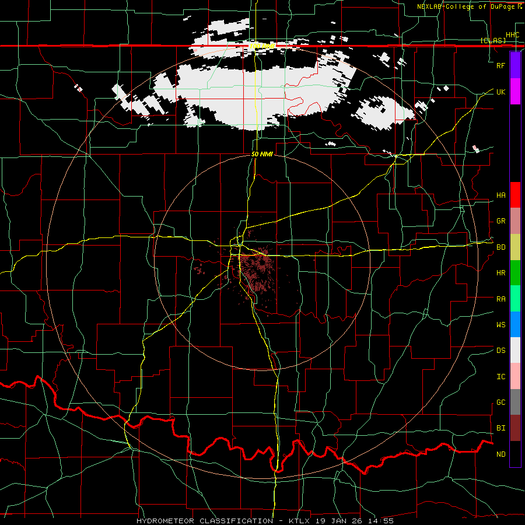Click the white DS legend swatch

[515, 350]
